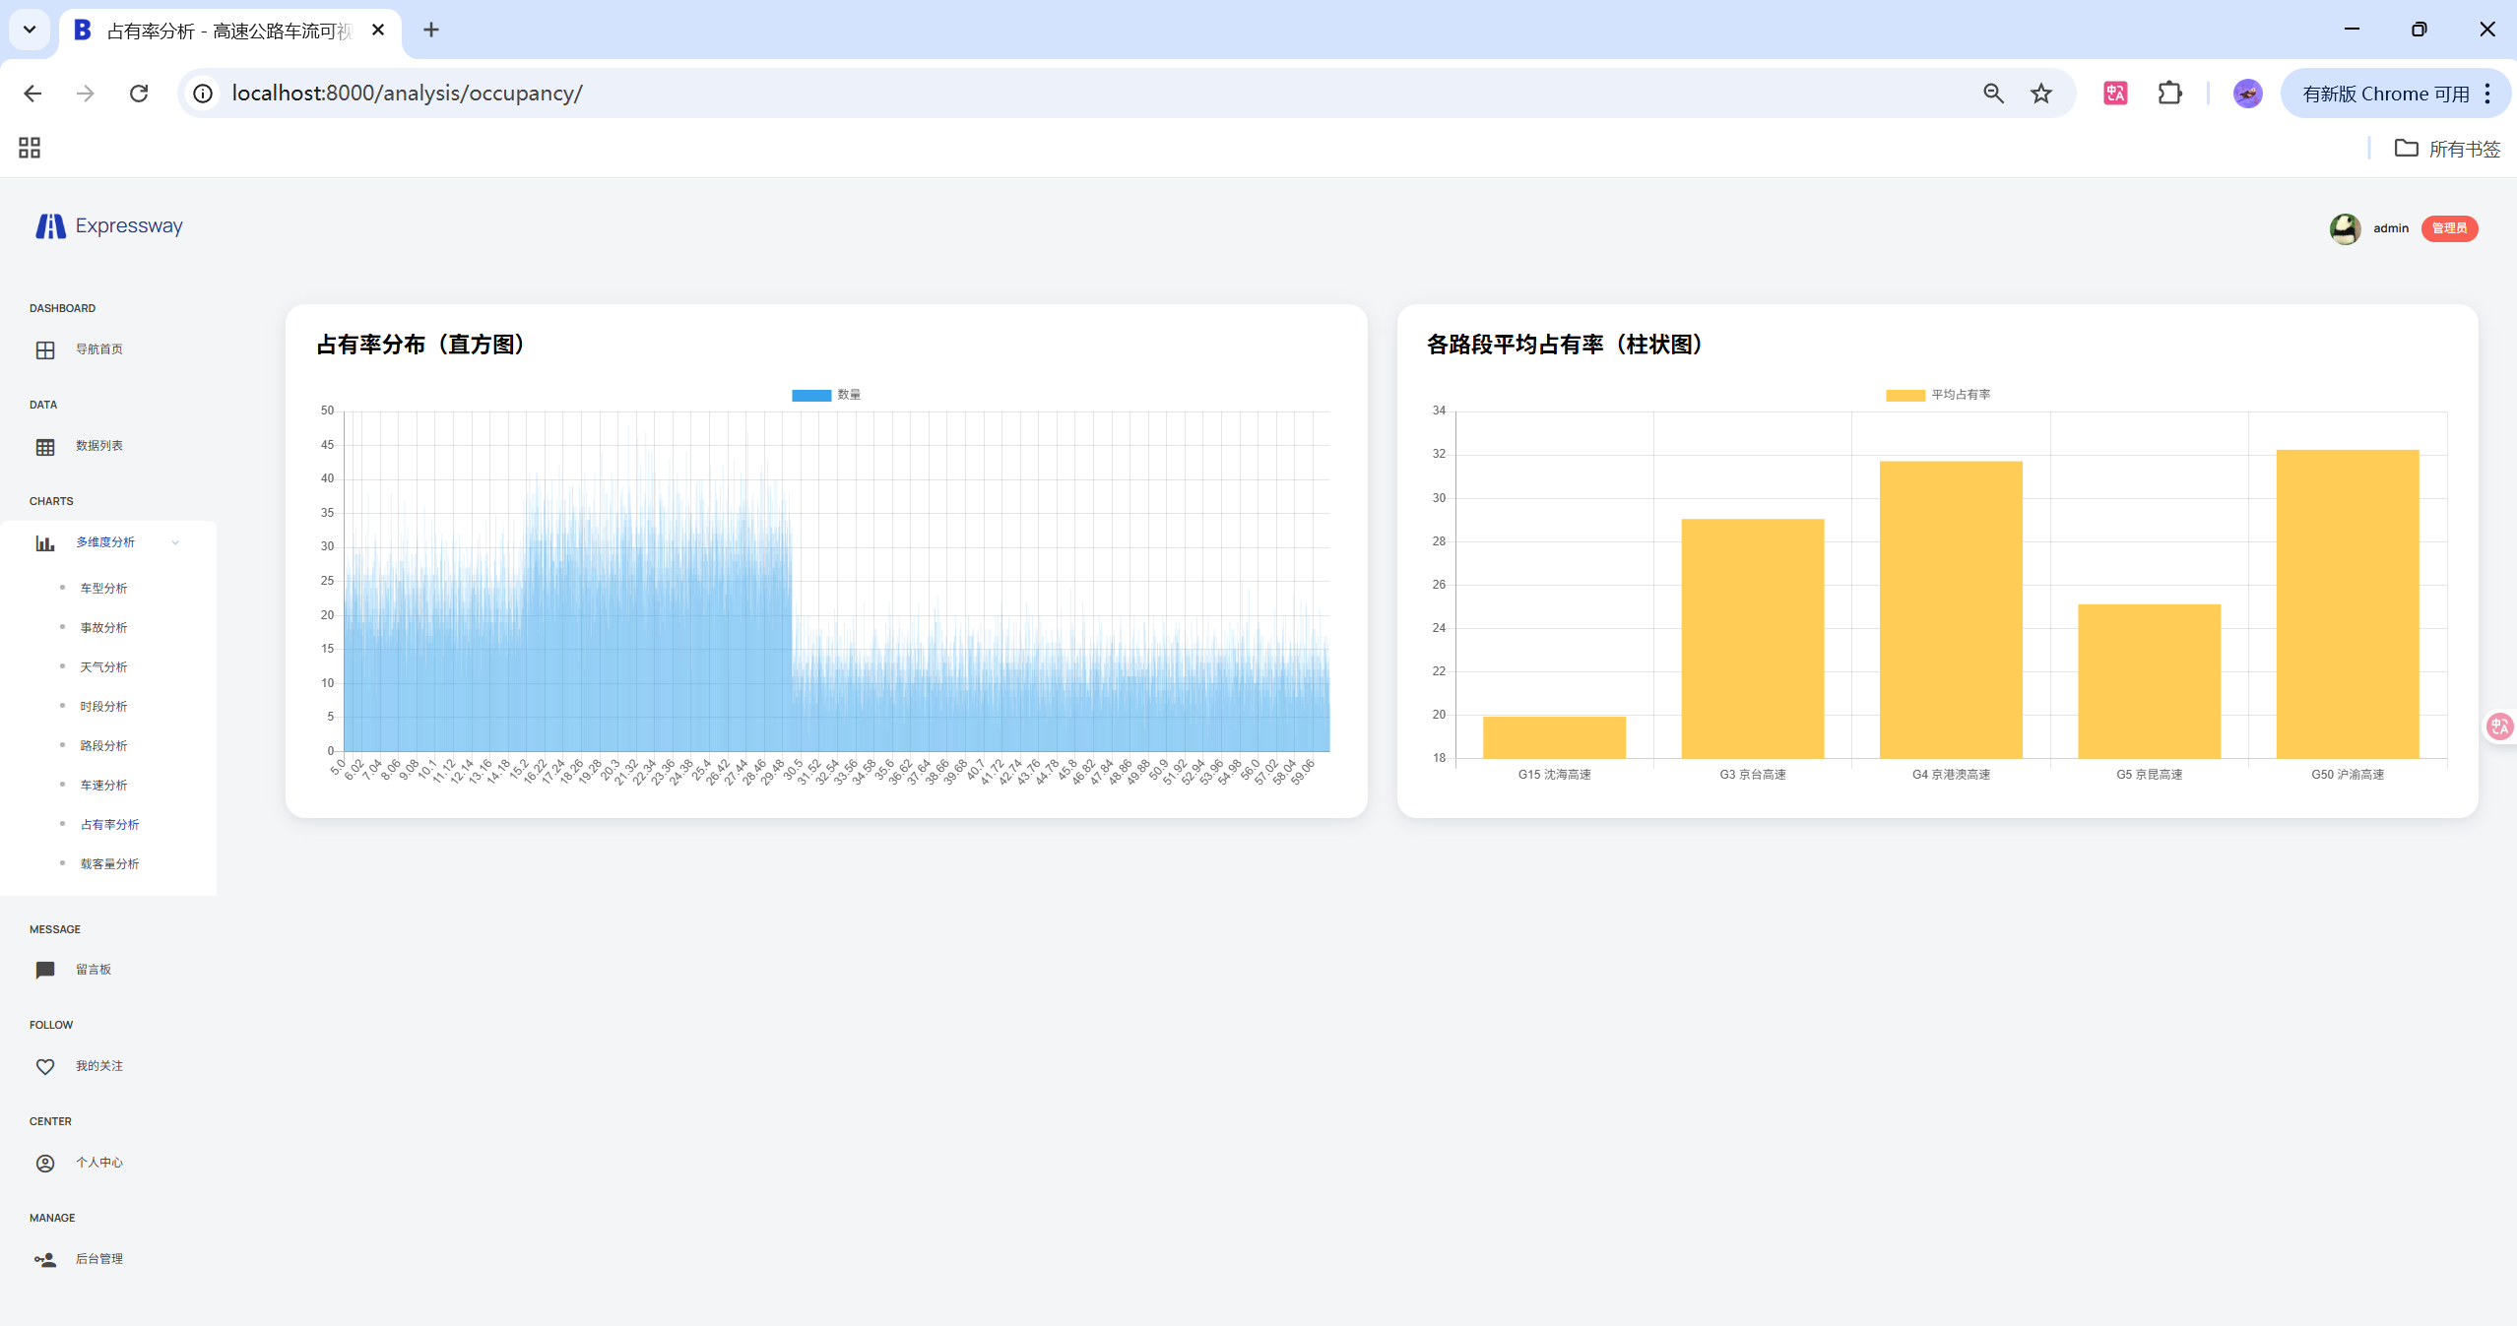The height and width of the screenshot is (1326, 2517).
Task: Click the table icon beside 数据列表
Action: click(45, 447)
